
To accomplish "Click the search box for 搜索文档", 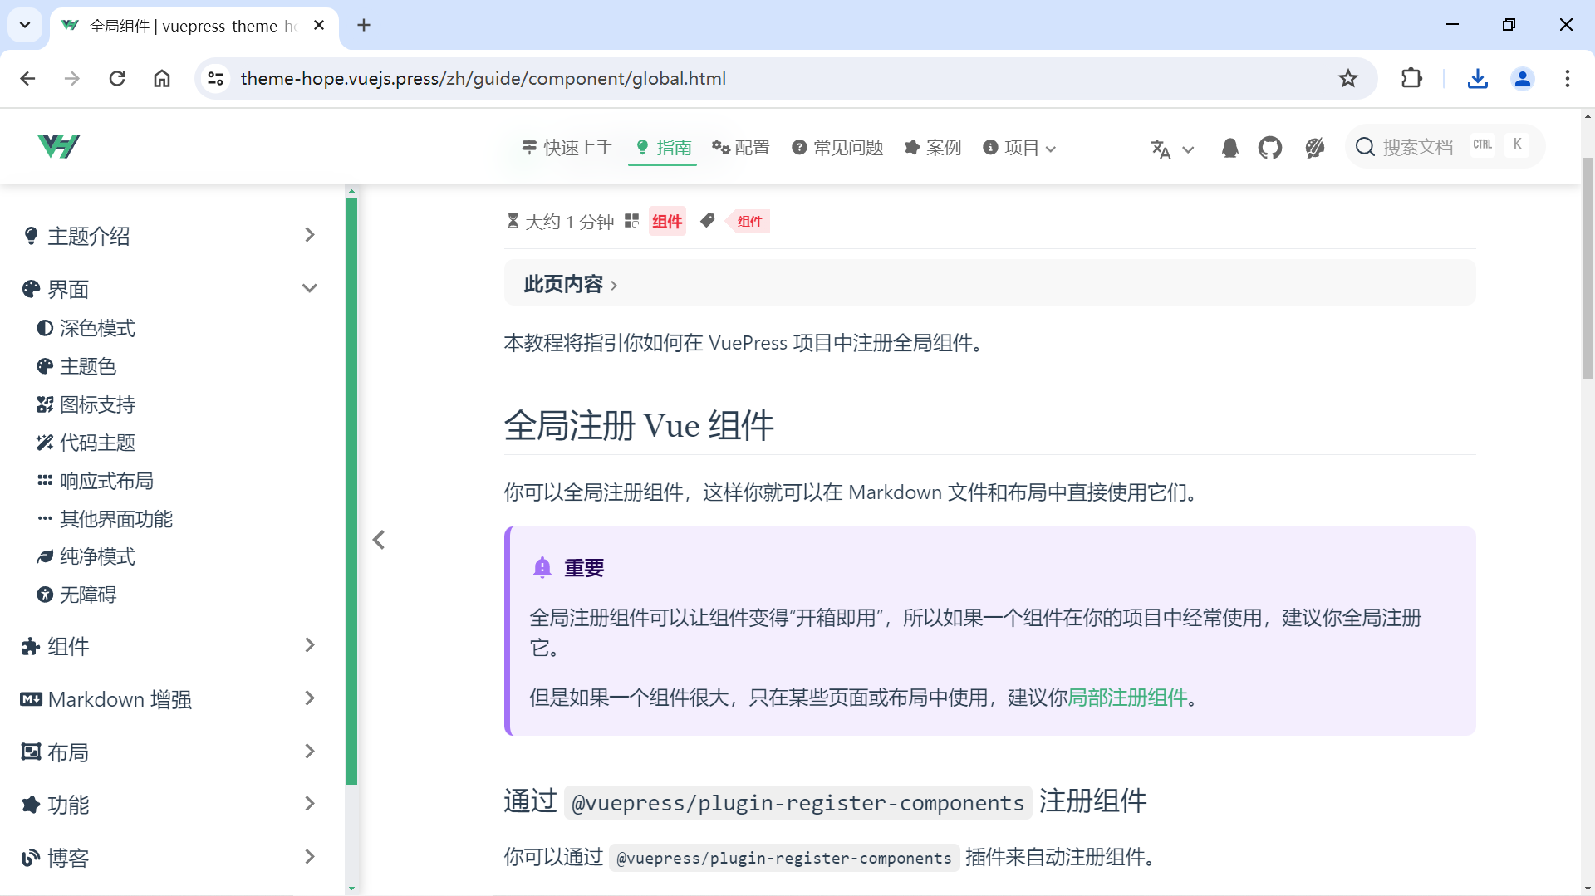I will 1444,147.
